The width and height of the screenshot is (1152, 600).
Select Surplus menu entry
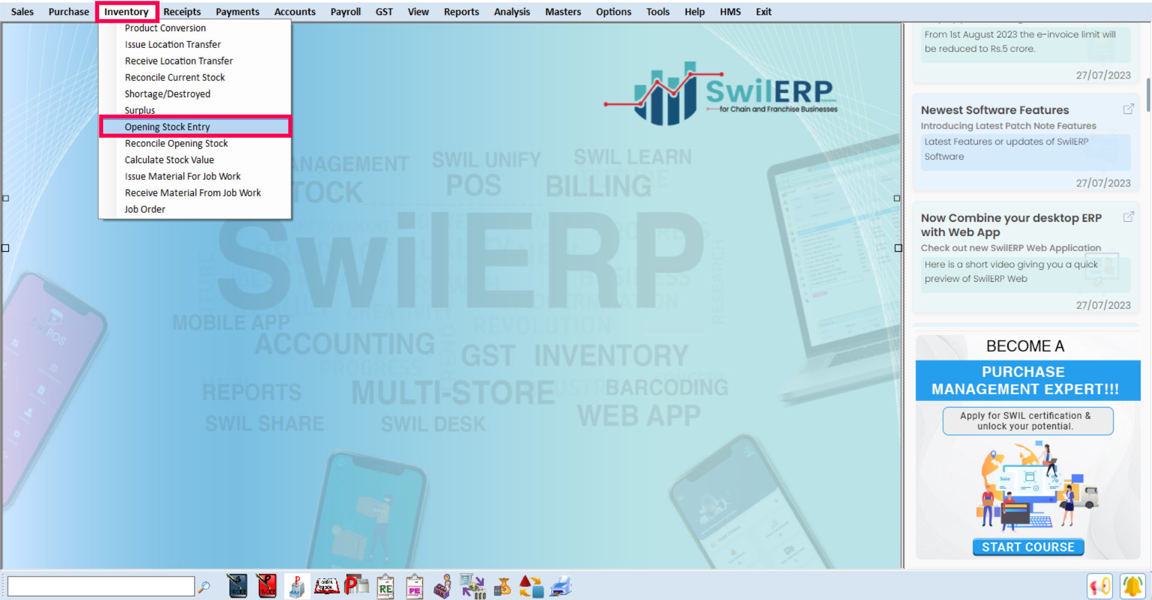tap(195, 110)
